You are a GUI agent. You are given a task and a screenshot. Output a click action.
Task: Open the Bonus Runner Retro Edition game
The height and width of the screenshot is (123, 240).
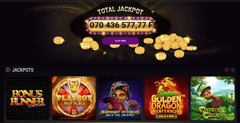pos(28,98)
